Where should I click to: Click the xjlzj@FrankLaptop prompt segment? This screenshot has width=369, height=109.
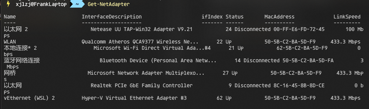(41, 4)
